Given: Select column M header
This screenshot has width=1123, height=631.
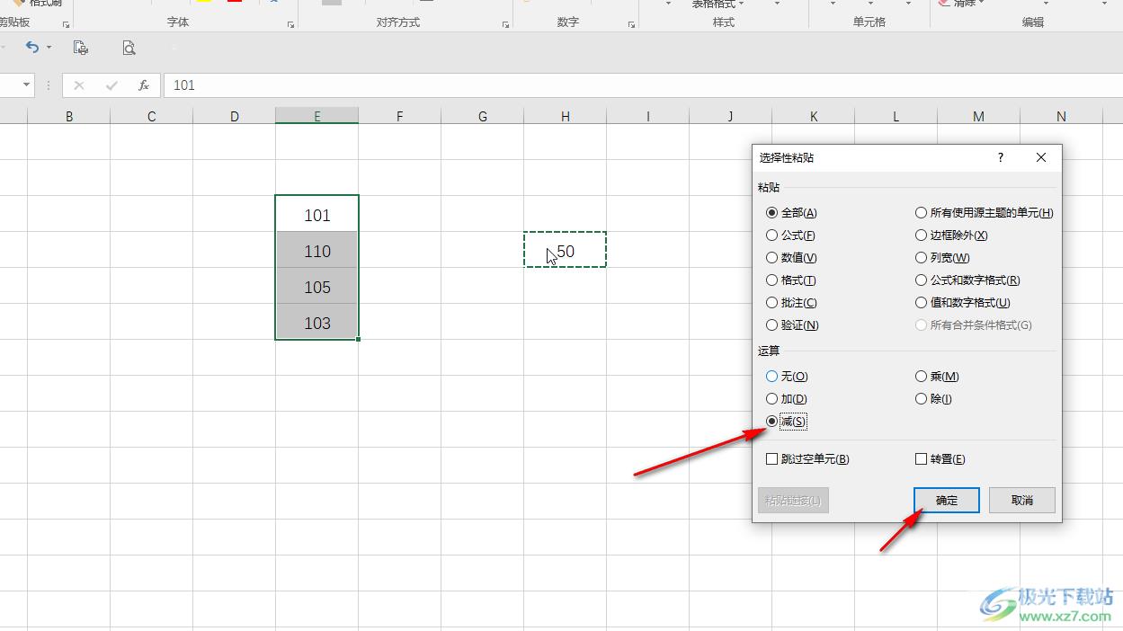Looking at the screenshot, I should tap(978, 116).
